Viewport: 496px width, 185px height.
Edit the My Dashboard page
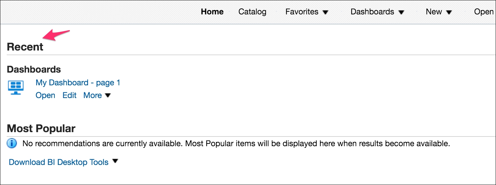70,95
